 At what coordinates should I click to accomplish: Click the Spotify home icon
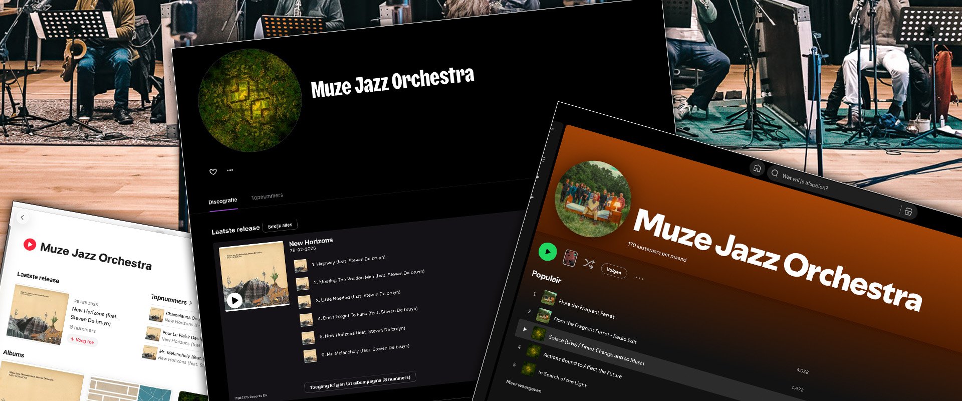pos(757,168)
